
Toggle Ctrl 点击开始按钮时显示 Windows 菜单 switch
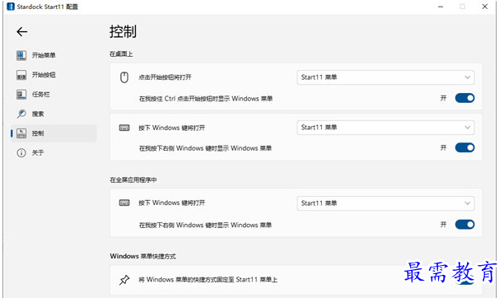point(464,98)
